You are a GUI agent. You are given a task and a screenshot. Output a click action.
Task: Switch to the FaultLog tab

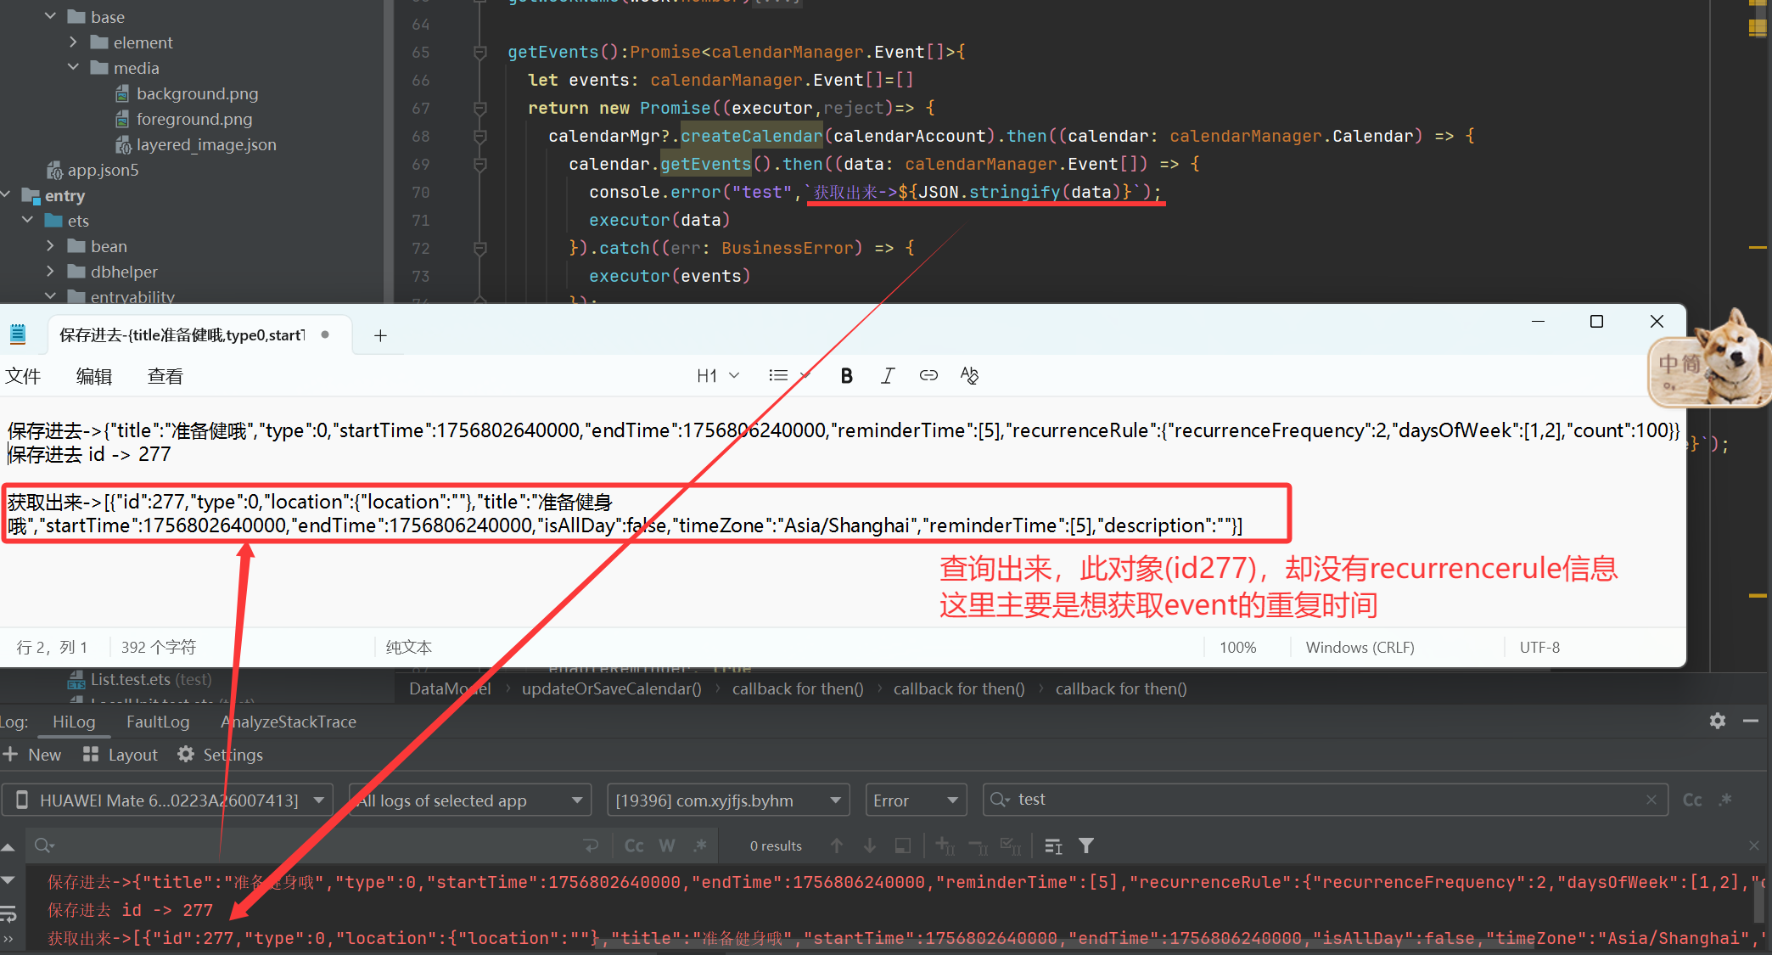click(x=158, y=722)
